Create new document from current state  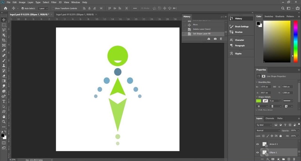[x=209, y=39]
